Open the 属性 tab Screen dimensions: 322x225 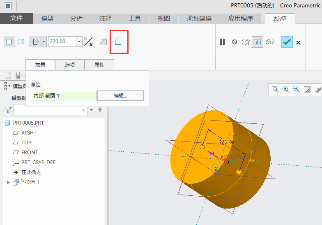[99, 65]
